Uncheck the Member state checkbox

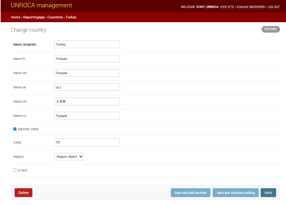tap(15, 129)
